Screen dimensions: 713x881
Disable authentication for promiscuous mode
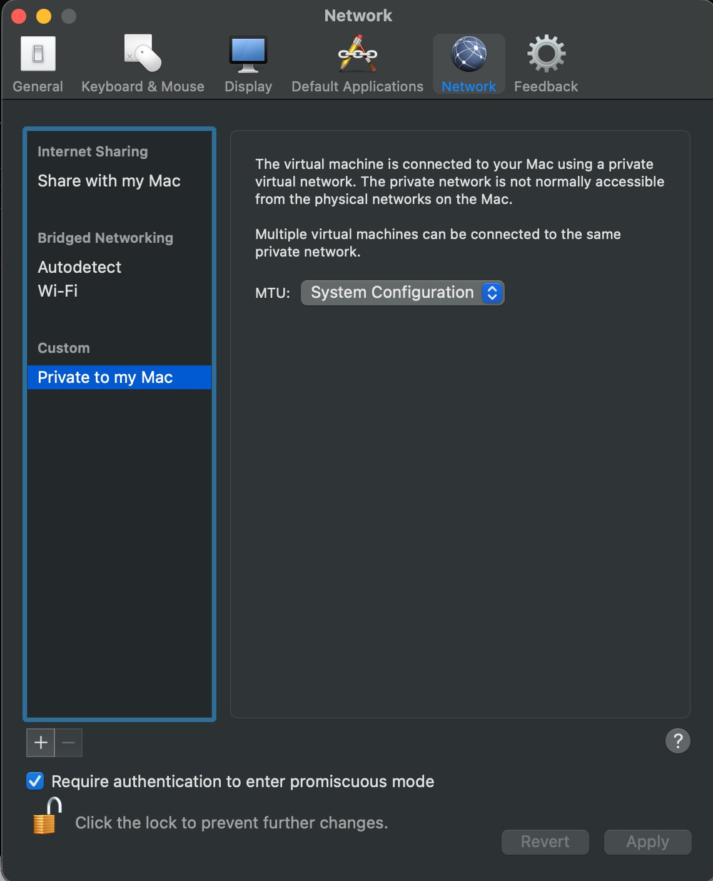click(x=34, y=781)
